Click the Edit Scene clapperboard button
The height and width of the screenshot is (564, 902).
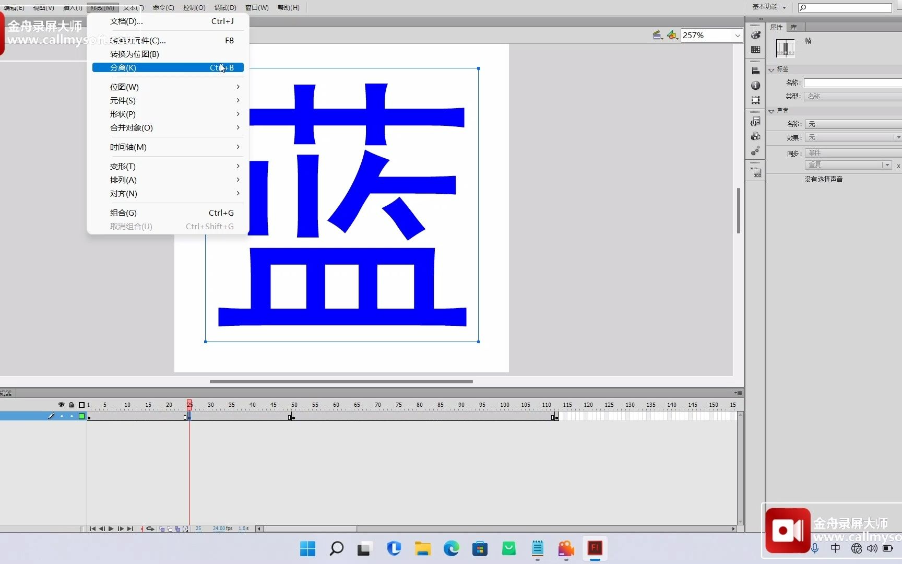coord(658,35)
